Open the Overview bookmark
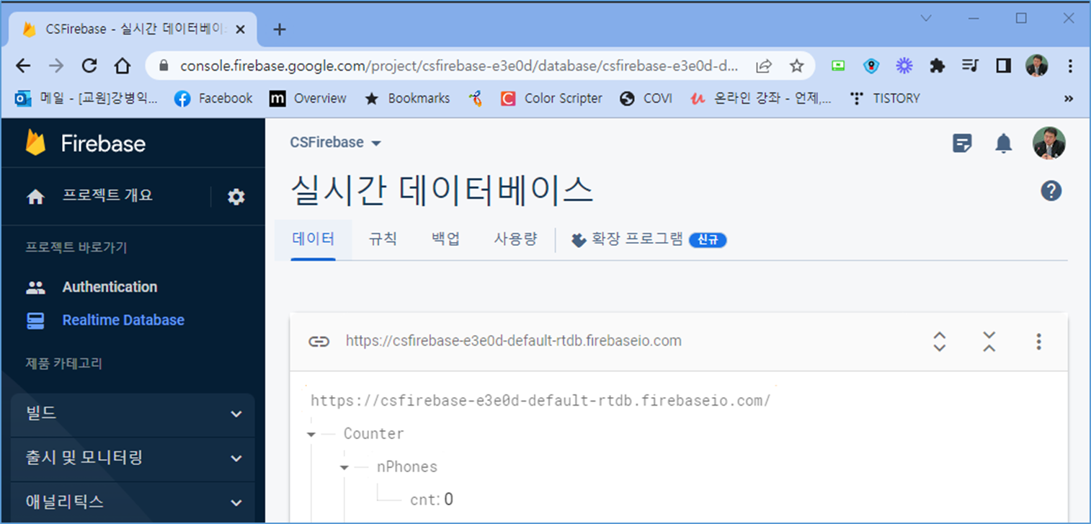The width and height of the screenshot is (1091, 524). 308,99
